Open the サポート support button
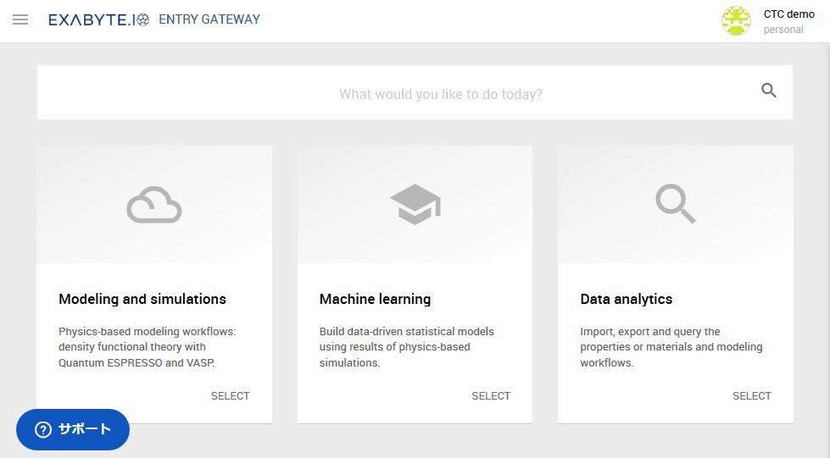The width and height of the screenshot is (830, 458). pos(73,429)
